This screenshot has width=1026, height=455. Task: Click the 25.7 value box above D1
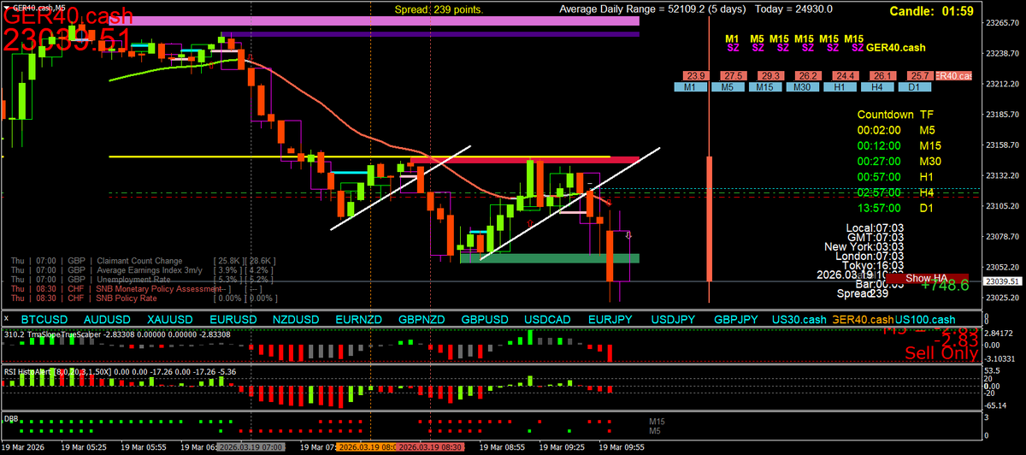919,76
